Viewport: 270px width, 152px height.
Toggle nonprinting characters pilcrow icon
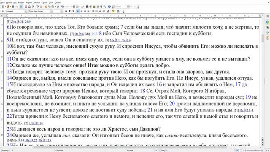101,7
